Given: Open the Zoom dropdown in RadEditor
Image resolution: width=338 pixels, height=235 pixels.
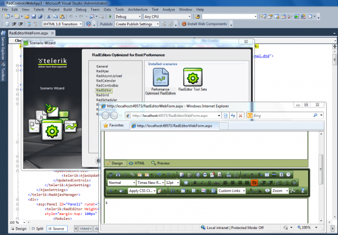Looking at the screenshot, I should (x=280, y=191).
